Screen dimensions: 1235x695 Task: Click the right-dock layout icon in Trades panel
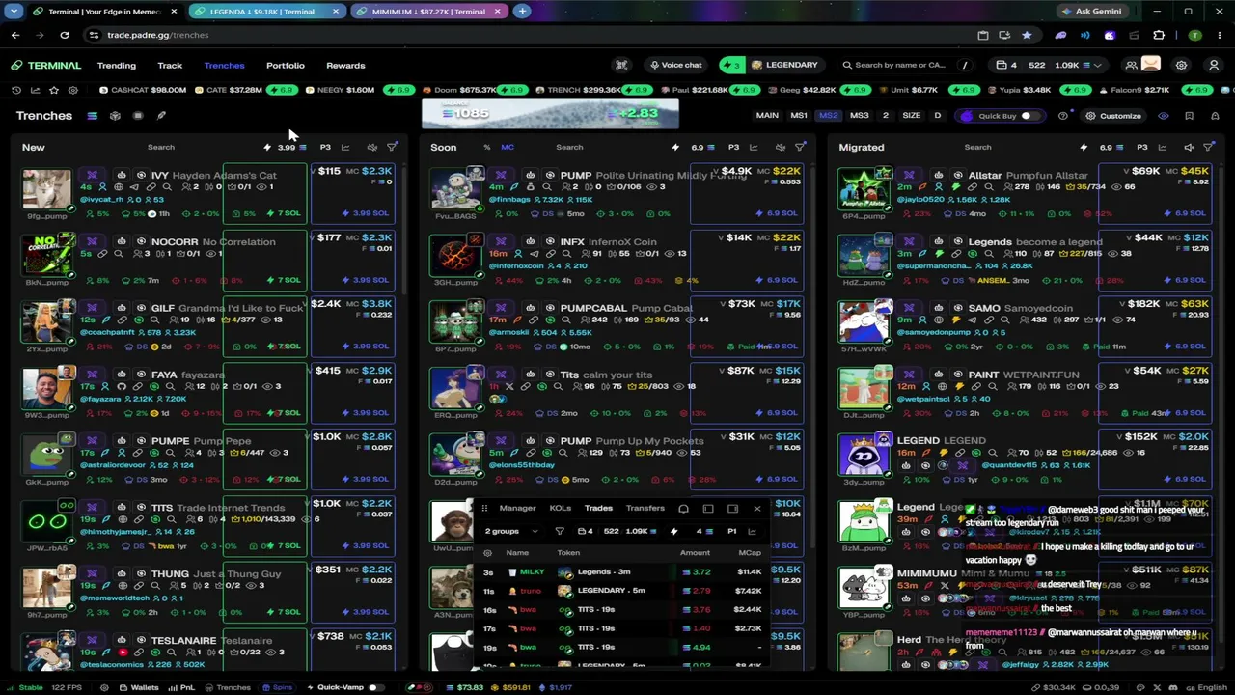coord(732,509)
